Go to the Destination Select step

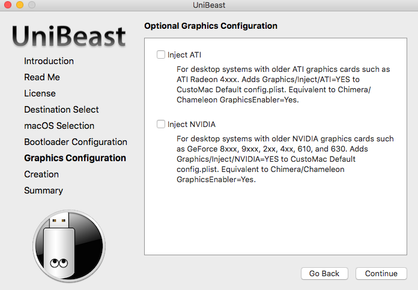(x=61, y=110)
